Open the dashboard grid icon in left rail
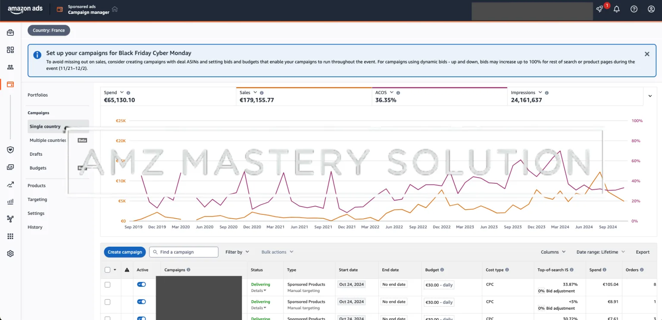Screen dimensions: 662x320 (10, 50)
